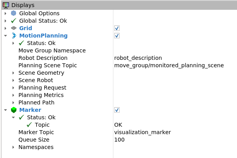Uncheck the Grid display checkbox
Image resolution: width=237 pixels, height=158 pixels.
117,28
